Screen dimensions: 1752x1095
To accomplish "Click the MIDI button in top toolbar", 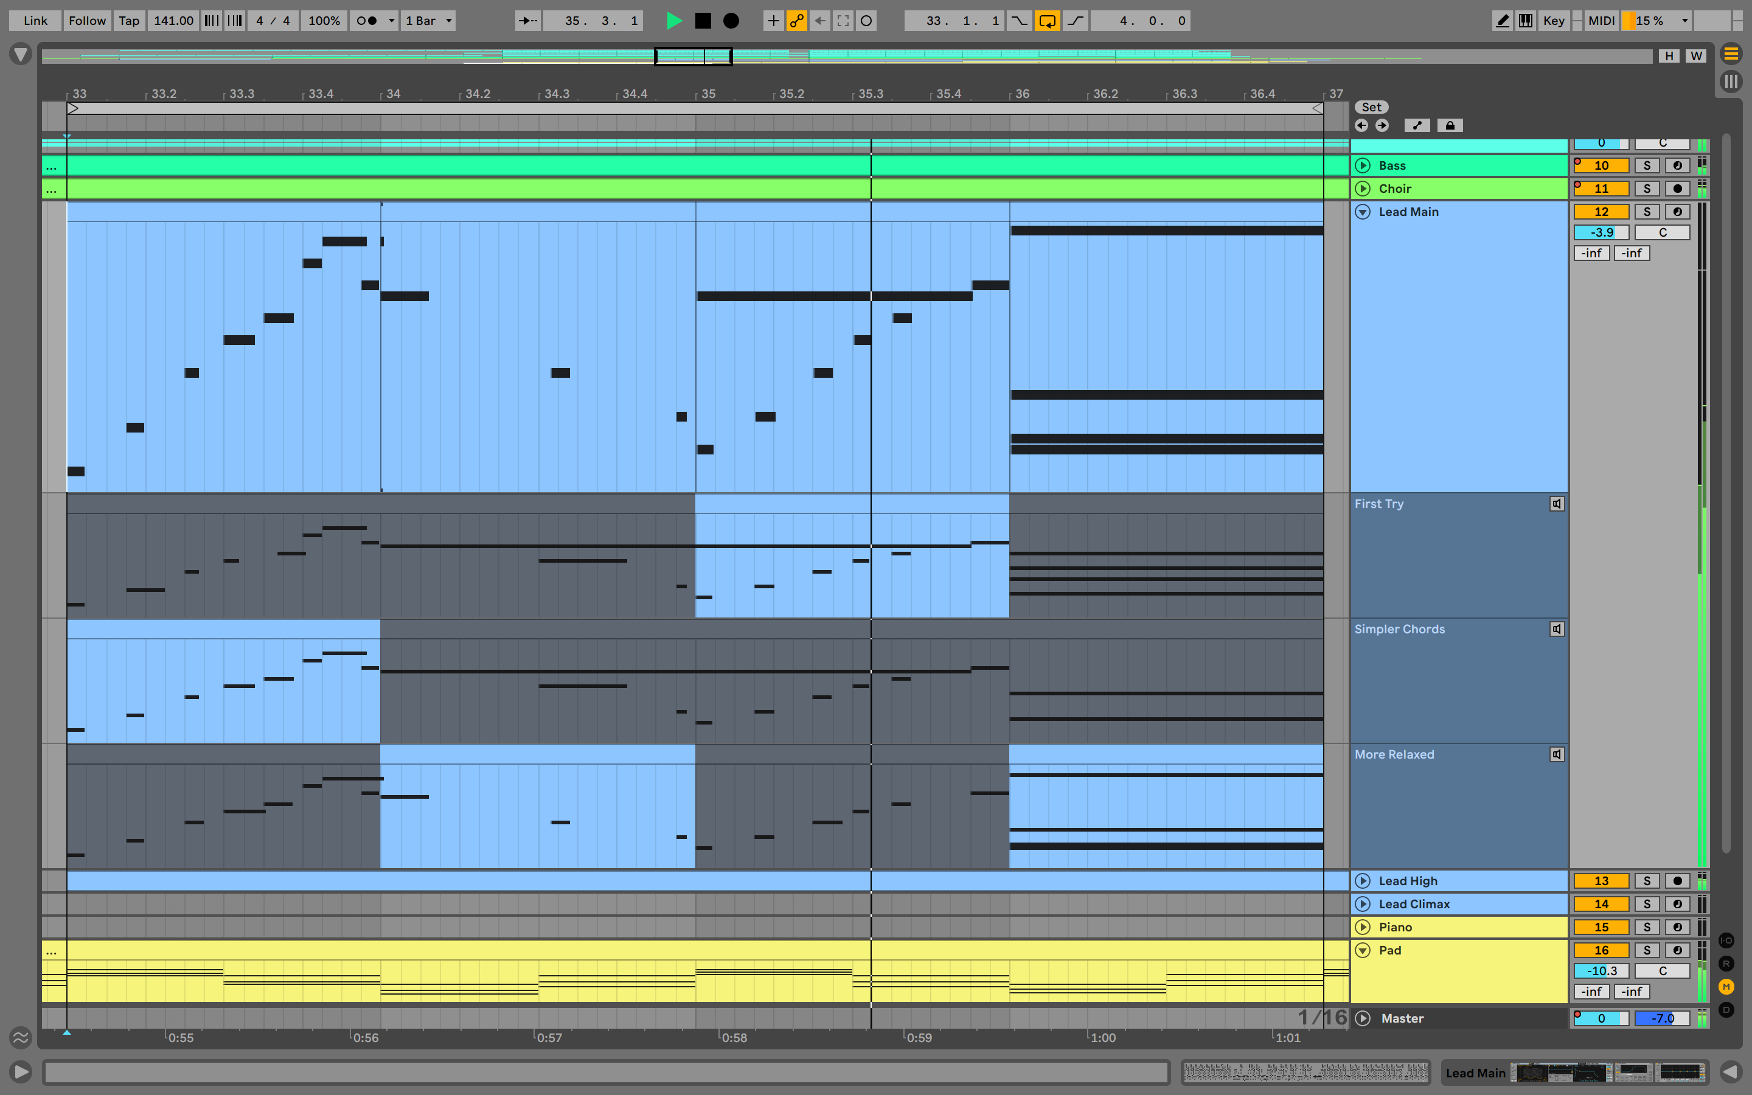I will tap(1599, 19).
